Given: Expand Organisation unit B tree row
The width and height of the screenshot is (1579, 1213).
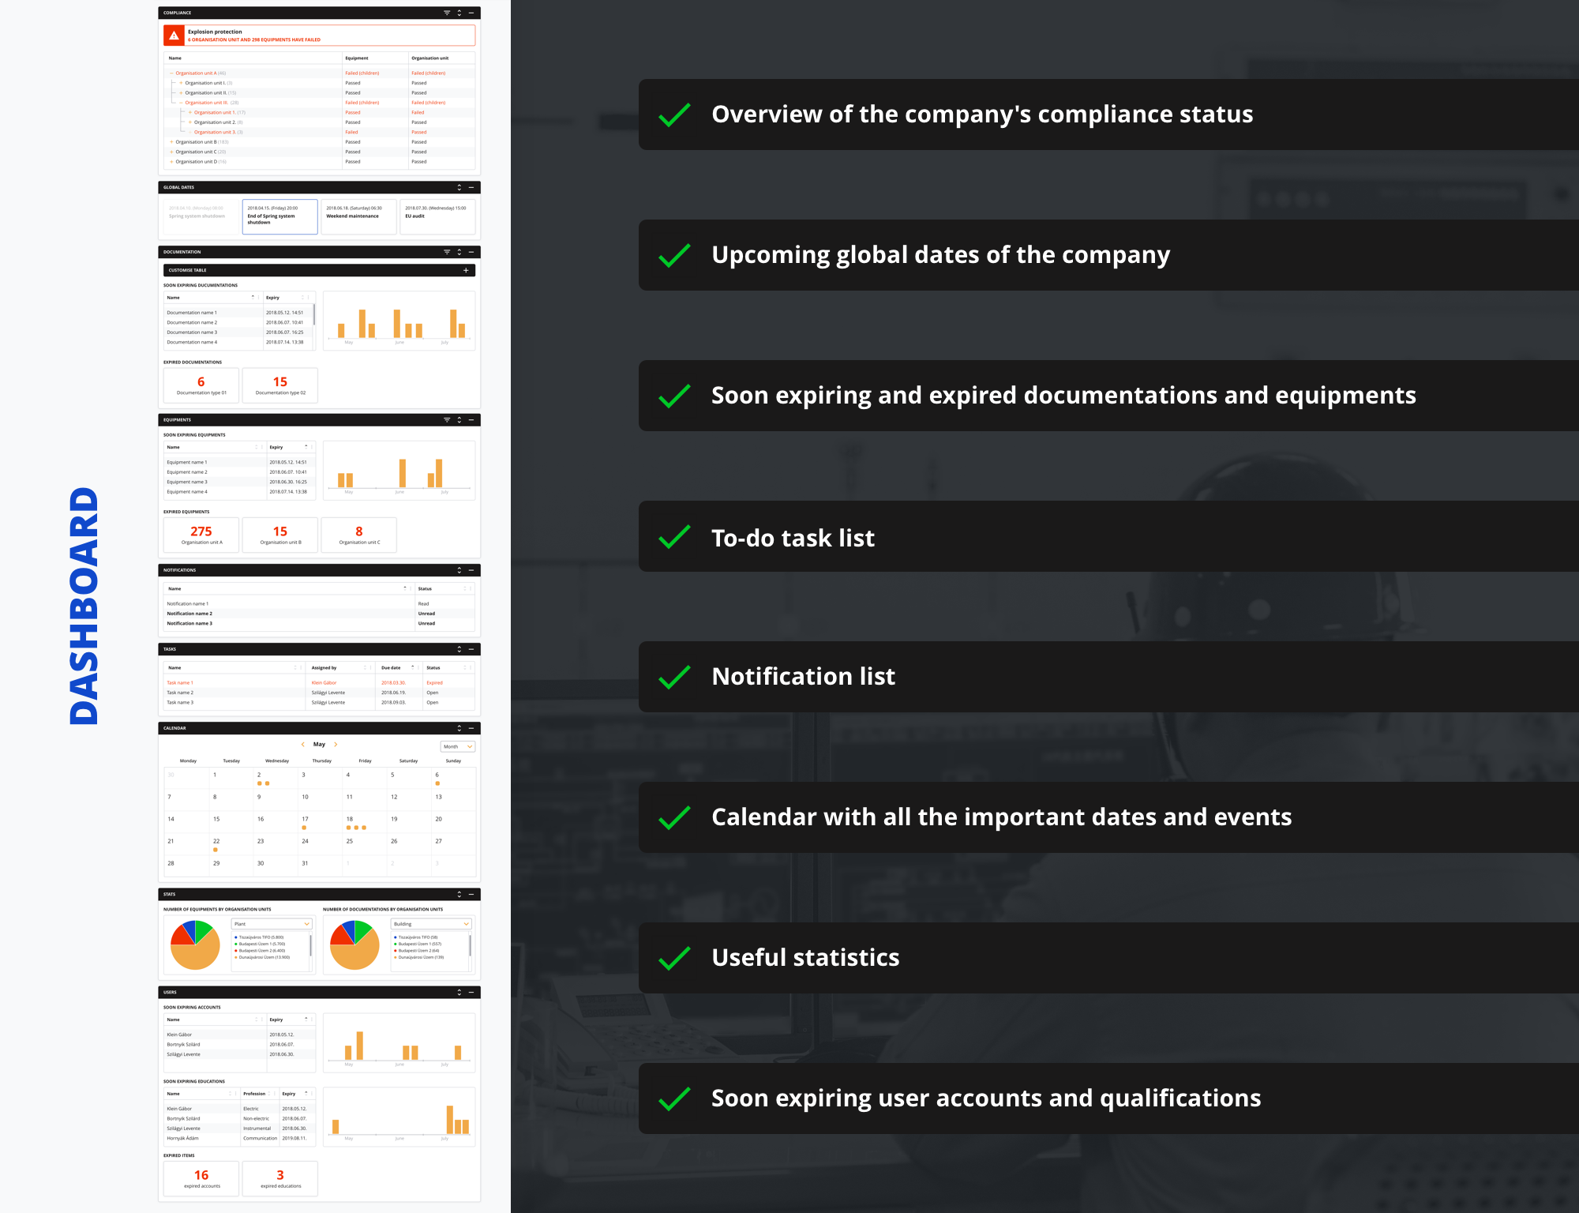Looking at the screenshot, I should coord(171,142).
